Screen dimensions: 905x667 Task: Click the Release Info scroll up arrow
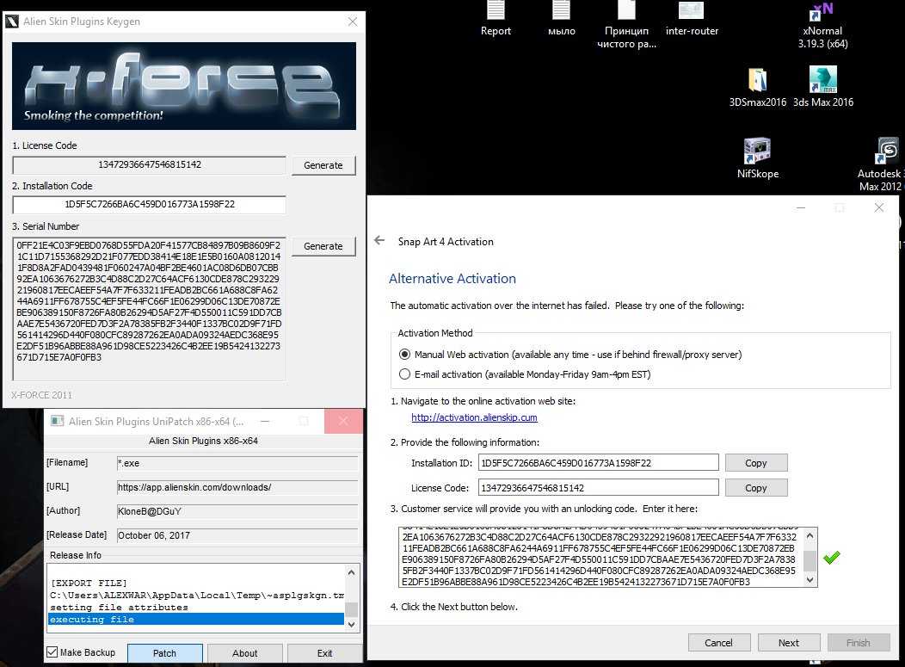coord(351,571)
